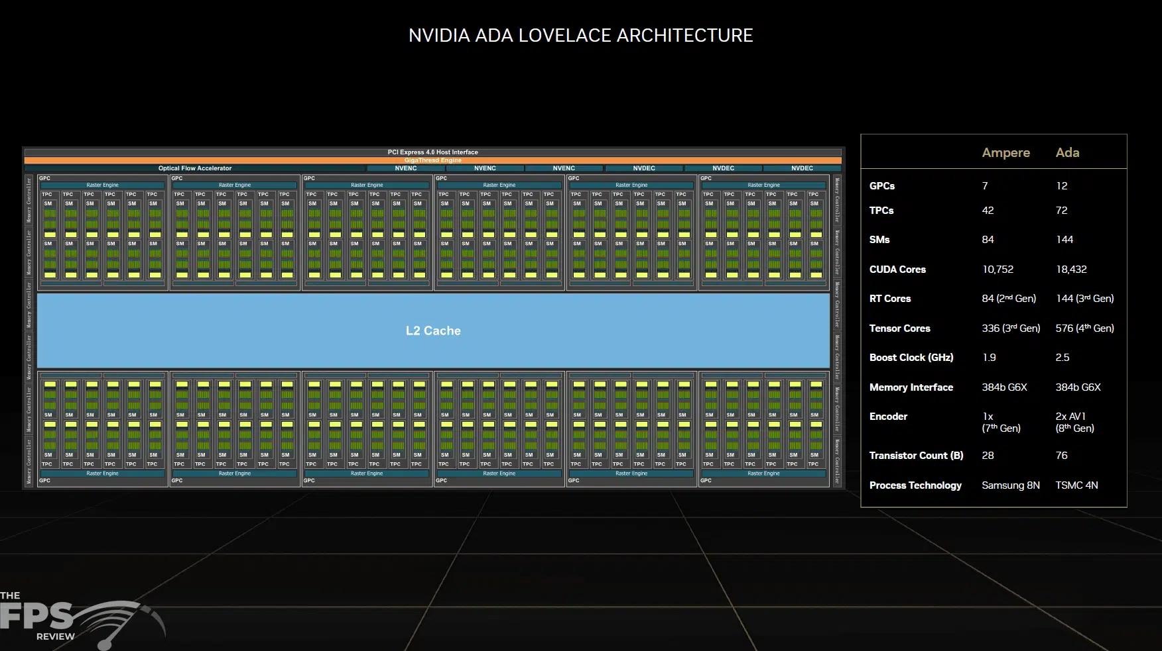Viewport: 1162px width, 651px height.
Task: Click the CUDA Cores row label
Action: click(897, 270)
